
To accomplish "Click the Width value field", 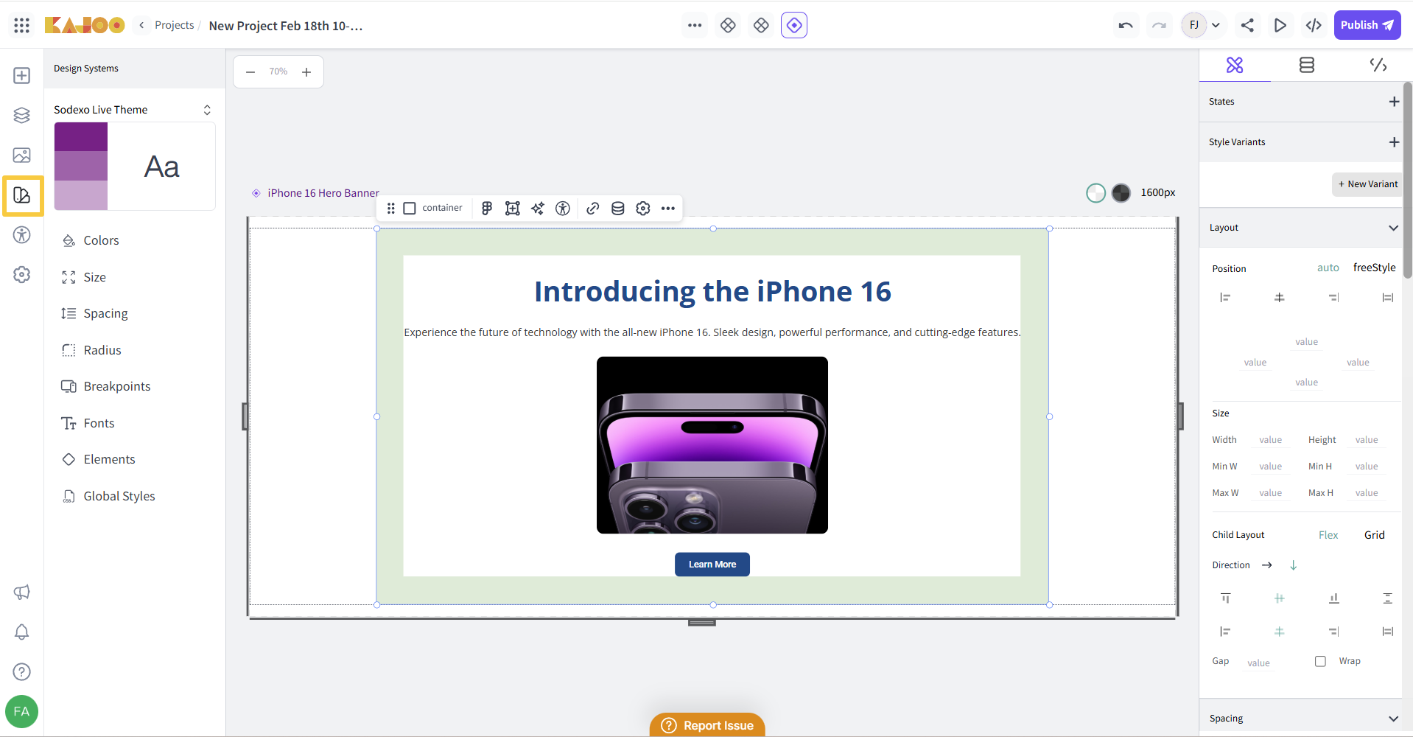I will 1271,440.
